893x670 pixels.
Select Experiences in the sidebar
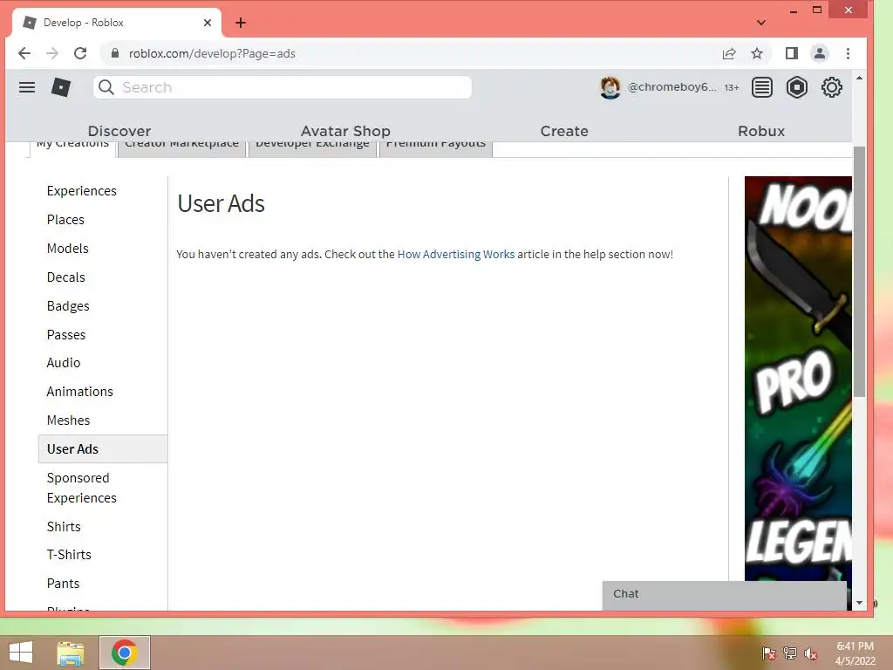(x=81, y=191)
